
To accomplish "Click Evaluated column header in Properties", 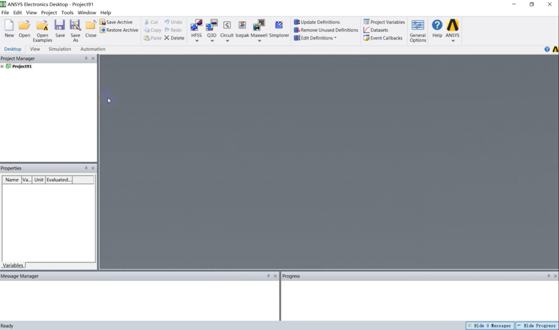I will coord(59,179).
